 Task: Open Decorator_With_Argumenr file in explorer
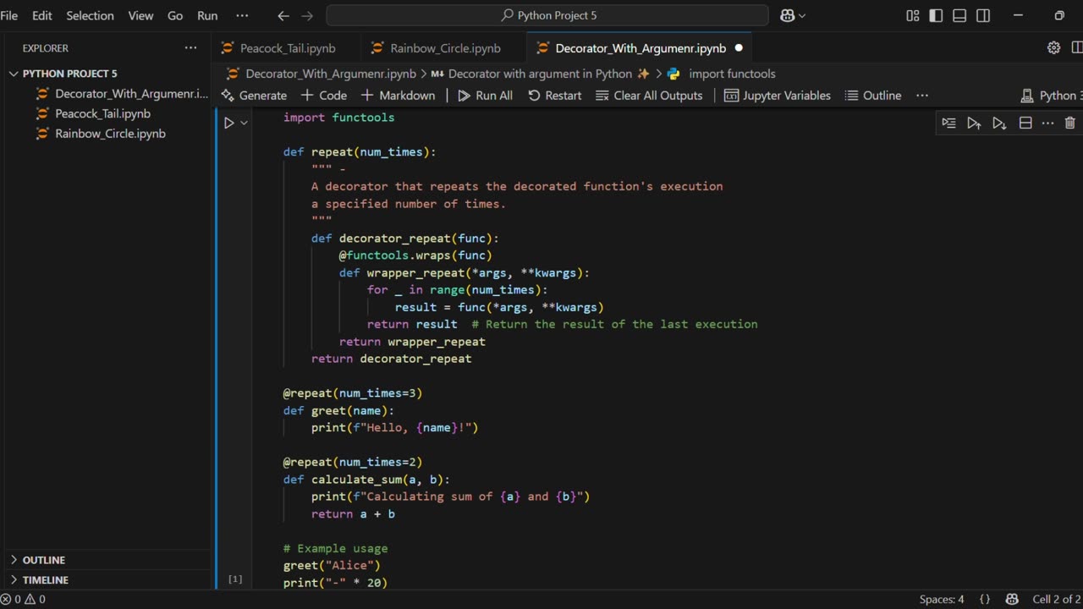pos(122,94)
